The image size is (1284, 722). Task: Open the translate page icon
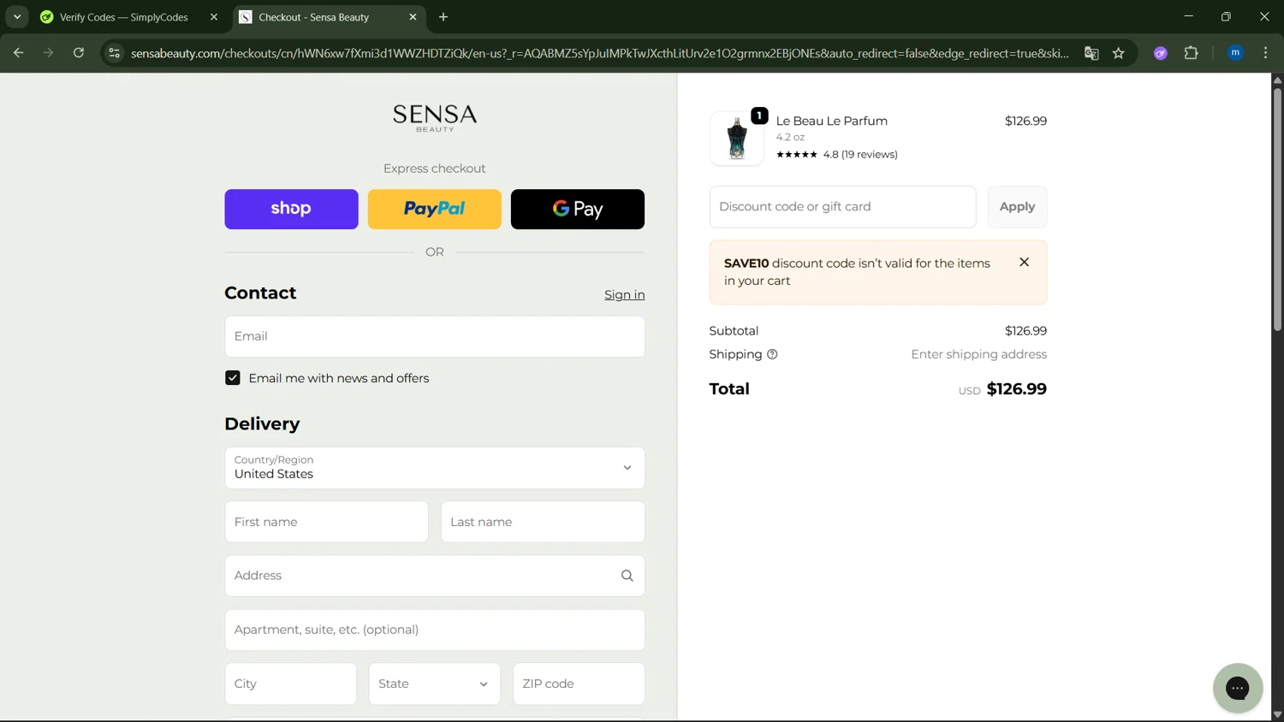pyautogui.click(x=1091, y=53)
